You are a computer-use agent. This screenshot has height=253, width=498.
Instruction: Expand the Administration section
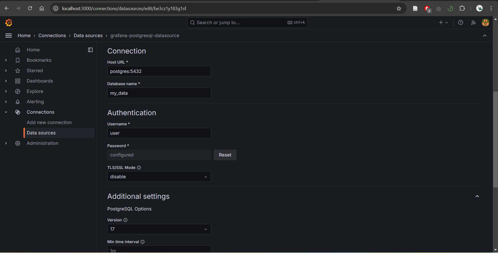click(x=6, y=143)
